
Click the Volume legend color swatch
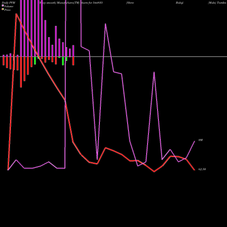click(x=3, y=5)
